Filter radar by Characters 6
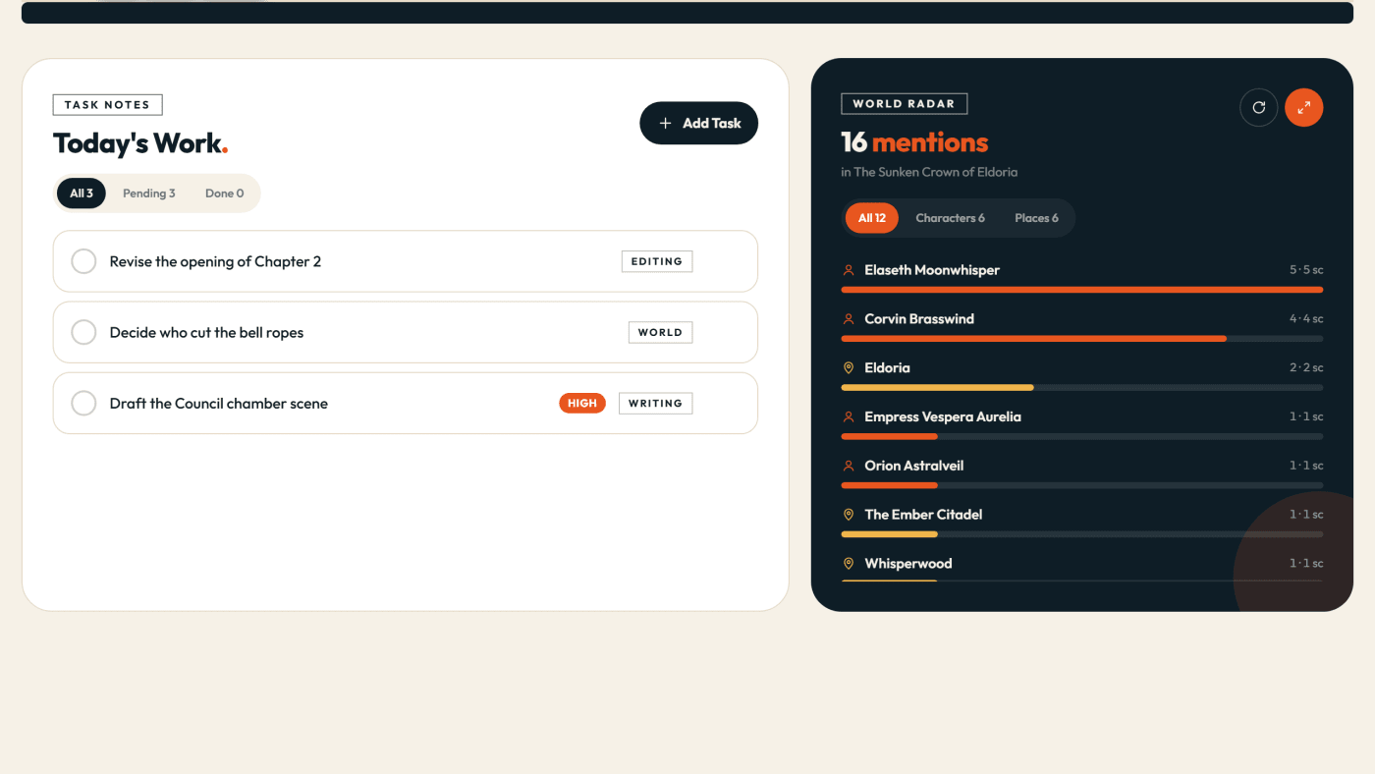 [x=950, y=218]
